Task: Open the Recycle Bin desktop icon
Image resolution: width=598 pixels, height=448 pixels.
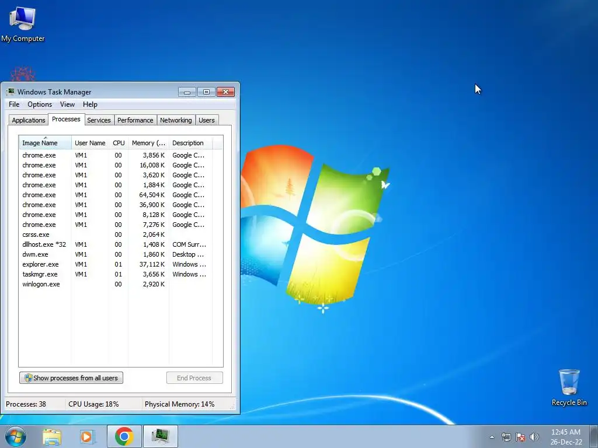Action: (x=569, y=387)
